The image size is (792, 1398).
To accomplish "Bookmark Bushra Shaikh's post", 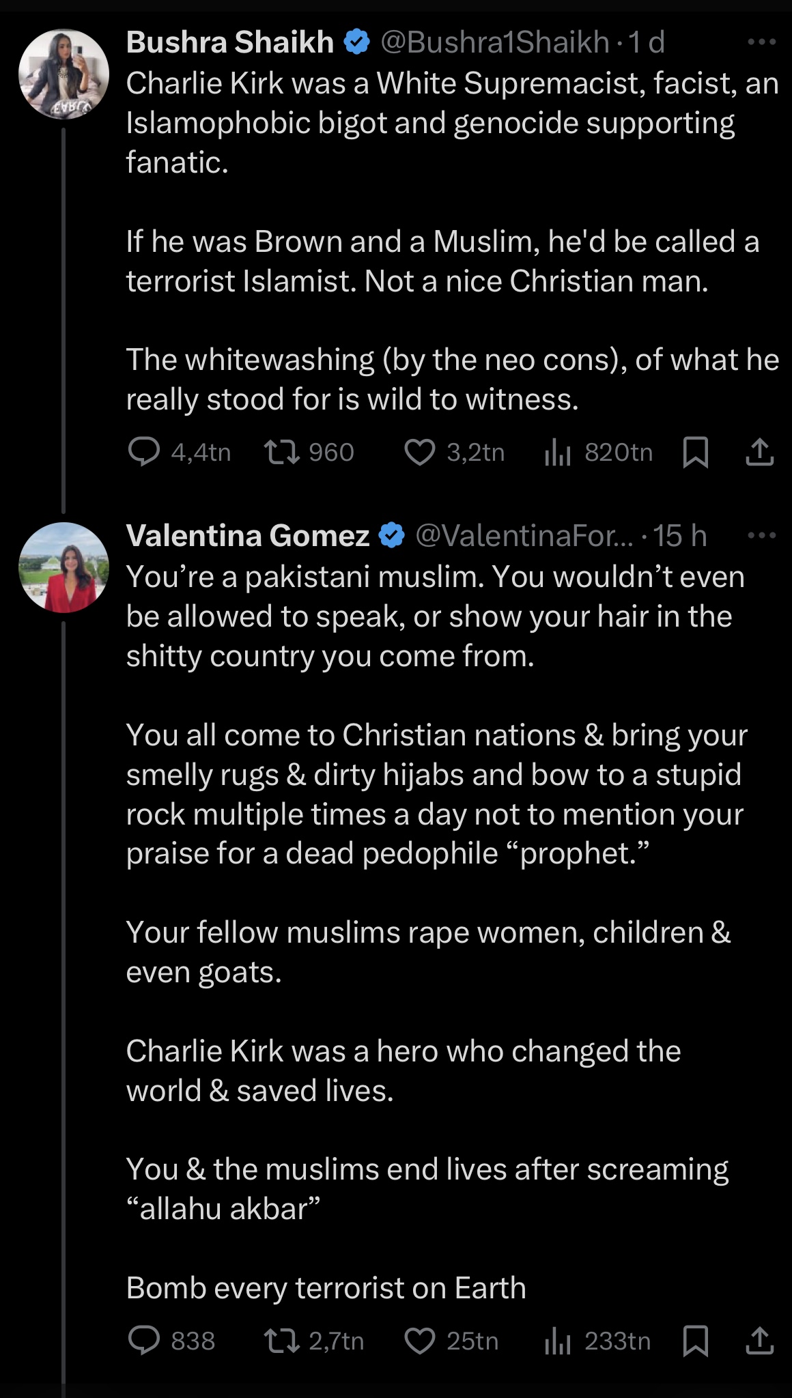I will 695,452.
